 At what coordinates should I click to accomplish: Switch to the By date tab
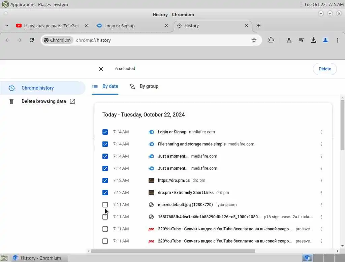(x=105, y=87)
